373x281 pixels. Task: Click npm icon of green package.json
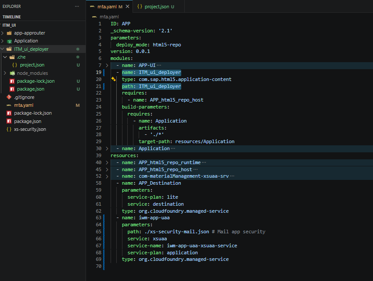[x=12, y=89]
